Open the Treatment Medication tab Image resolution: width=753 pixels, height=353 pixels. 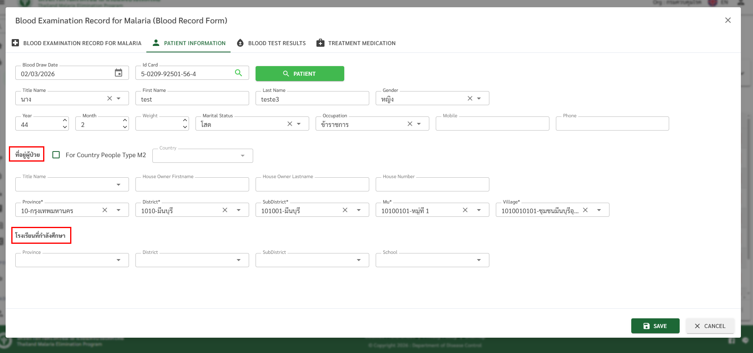click(x=356, y=43)
